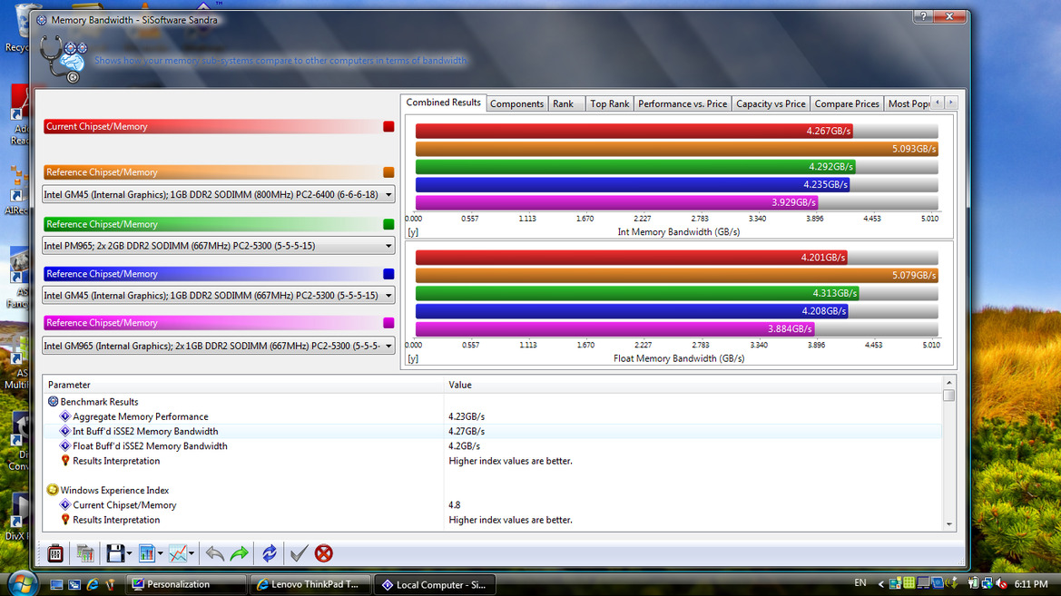Select the Capacity vs Price tab
Viewport: 1061px width, 596px height.
click(x=771, y=103)
